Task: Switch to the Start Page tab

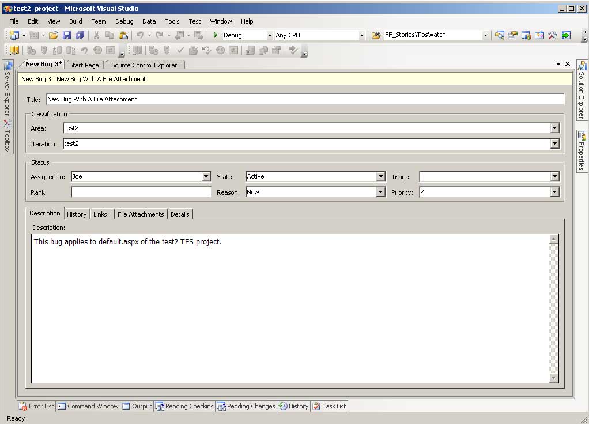Action: click(x=84, y=65)
